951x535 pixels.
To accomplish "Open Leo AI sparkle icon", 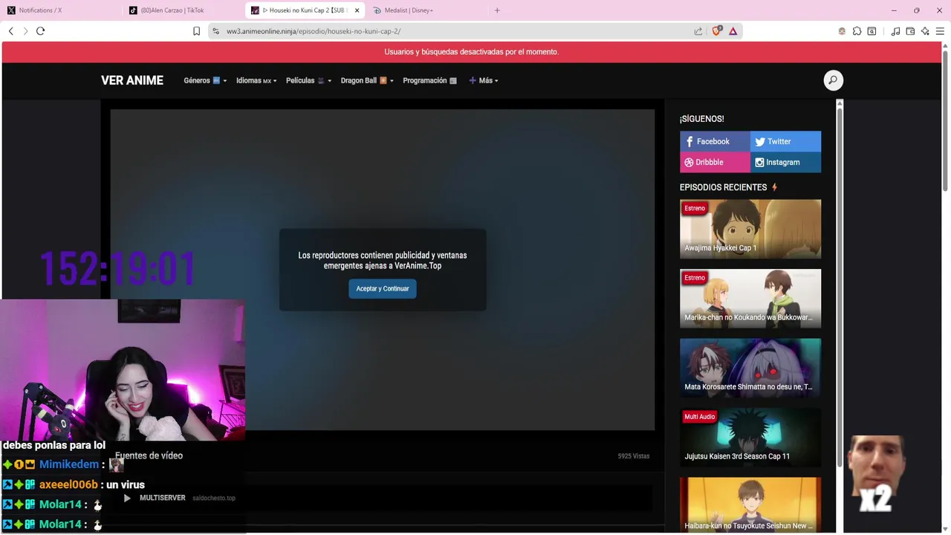I will click(x=925, y=31).
